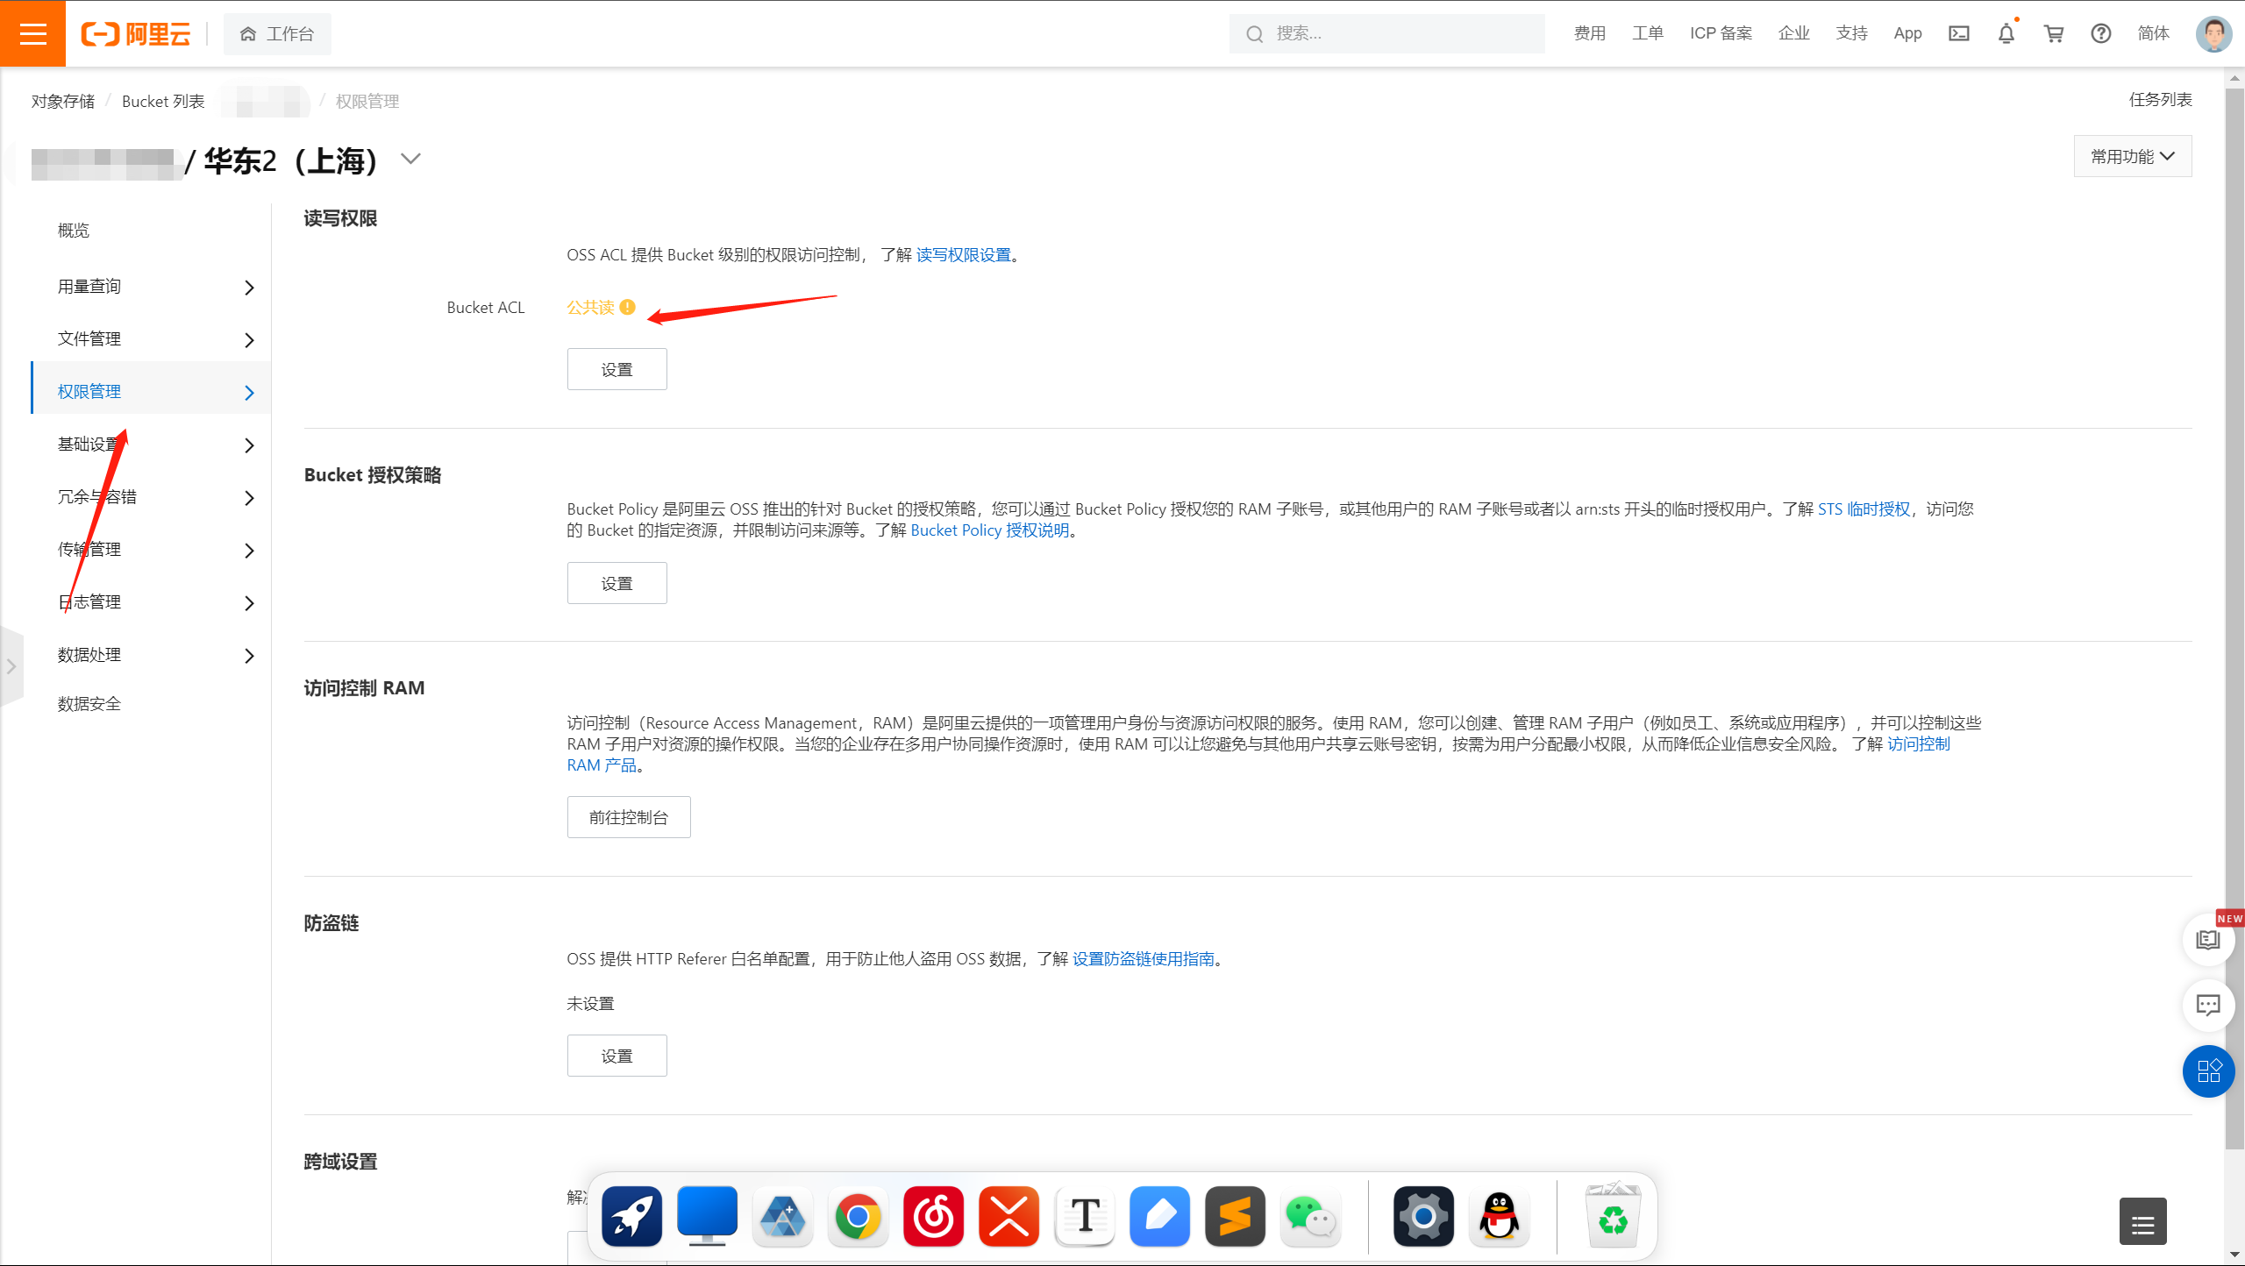Click the user avatar in header
The image size is (2245, 1266).
tap(2213, 33)
